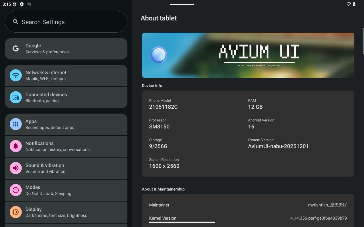Screen dimensions: 364x227
Task: Tap the Connected devices icon
Action: point(16,98)
